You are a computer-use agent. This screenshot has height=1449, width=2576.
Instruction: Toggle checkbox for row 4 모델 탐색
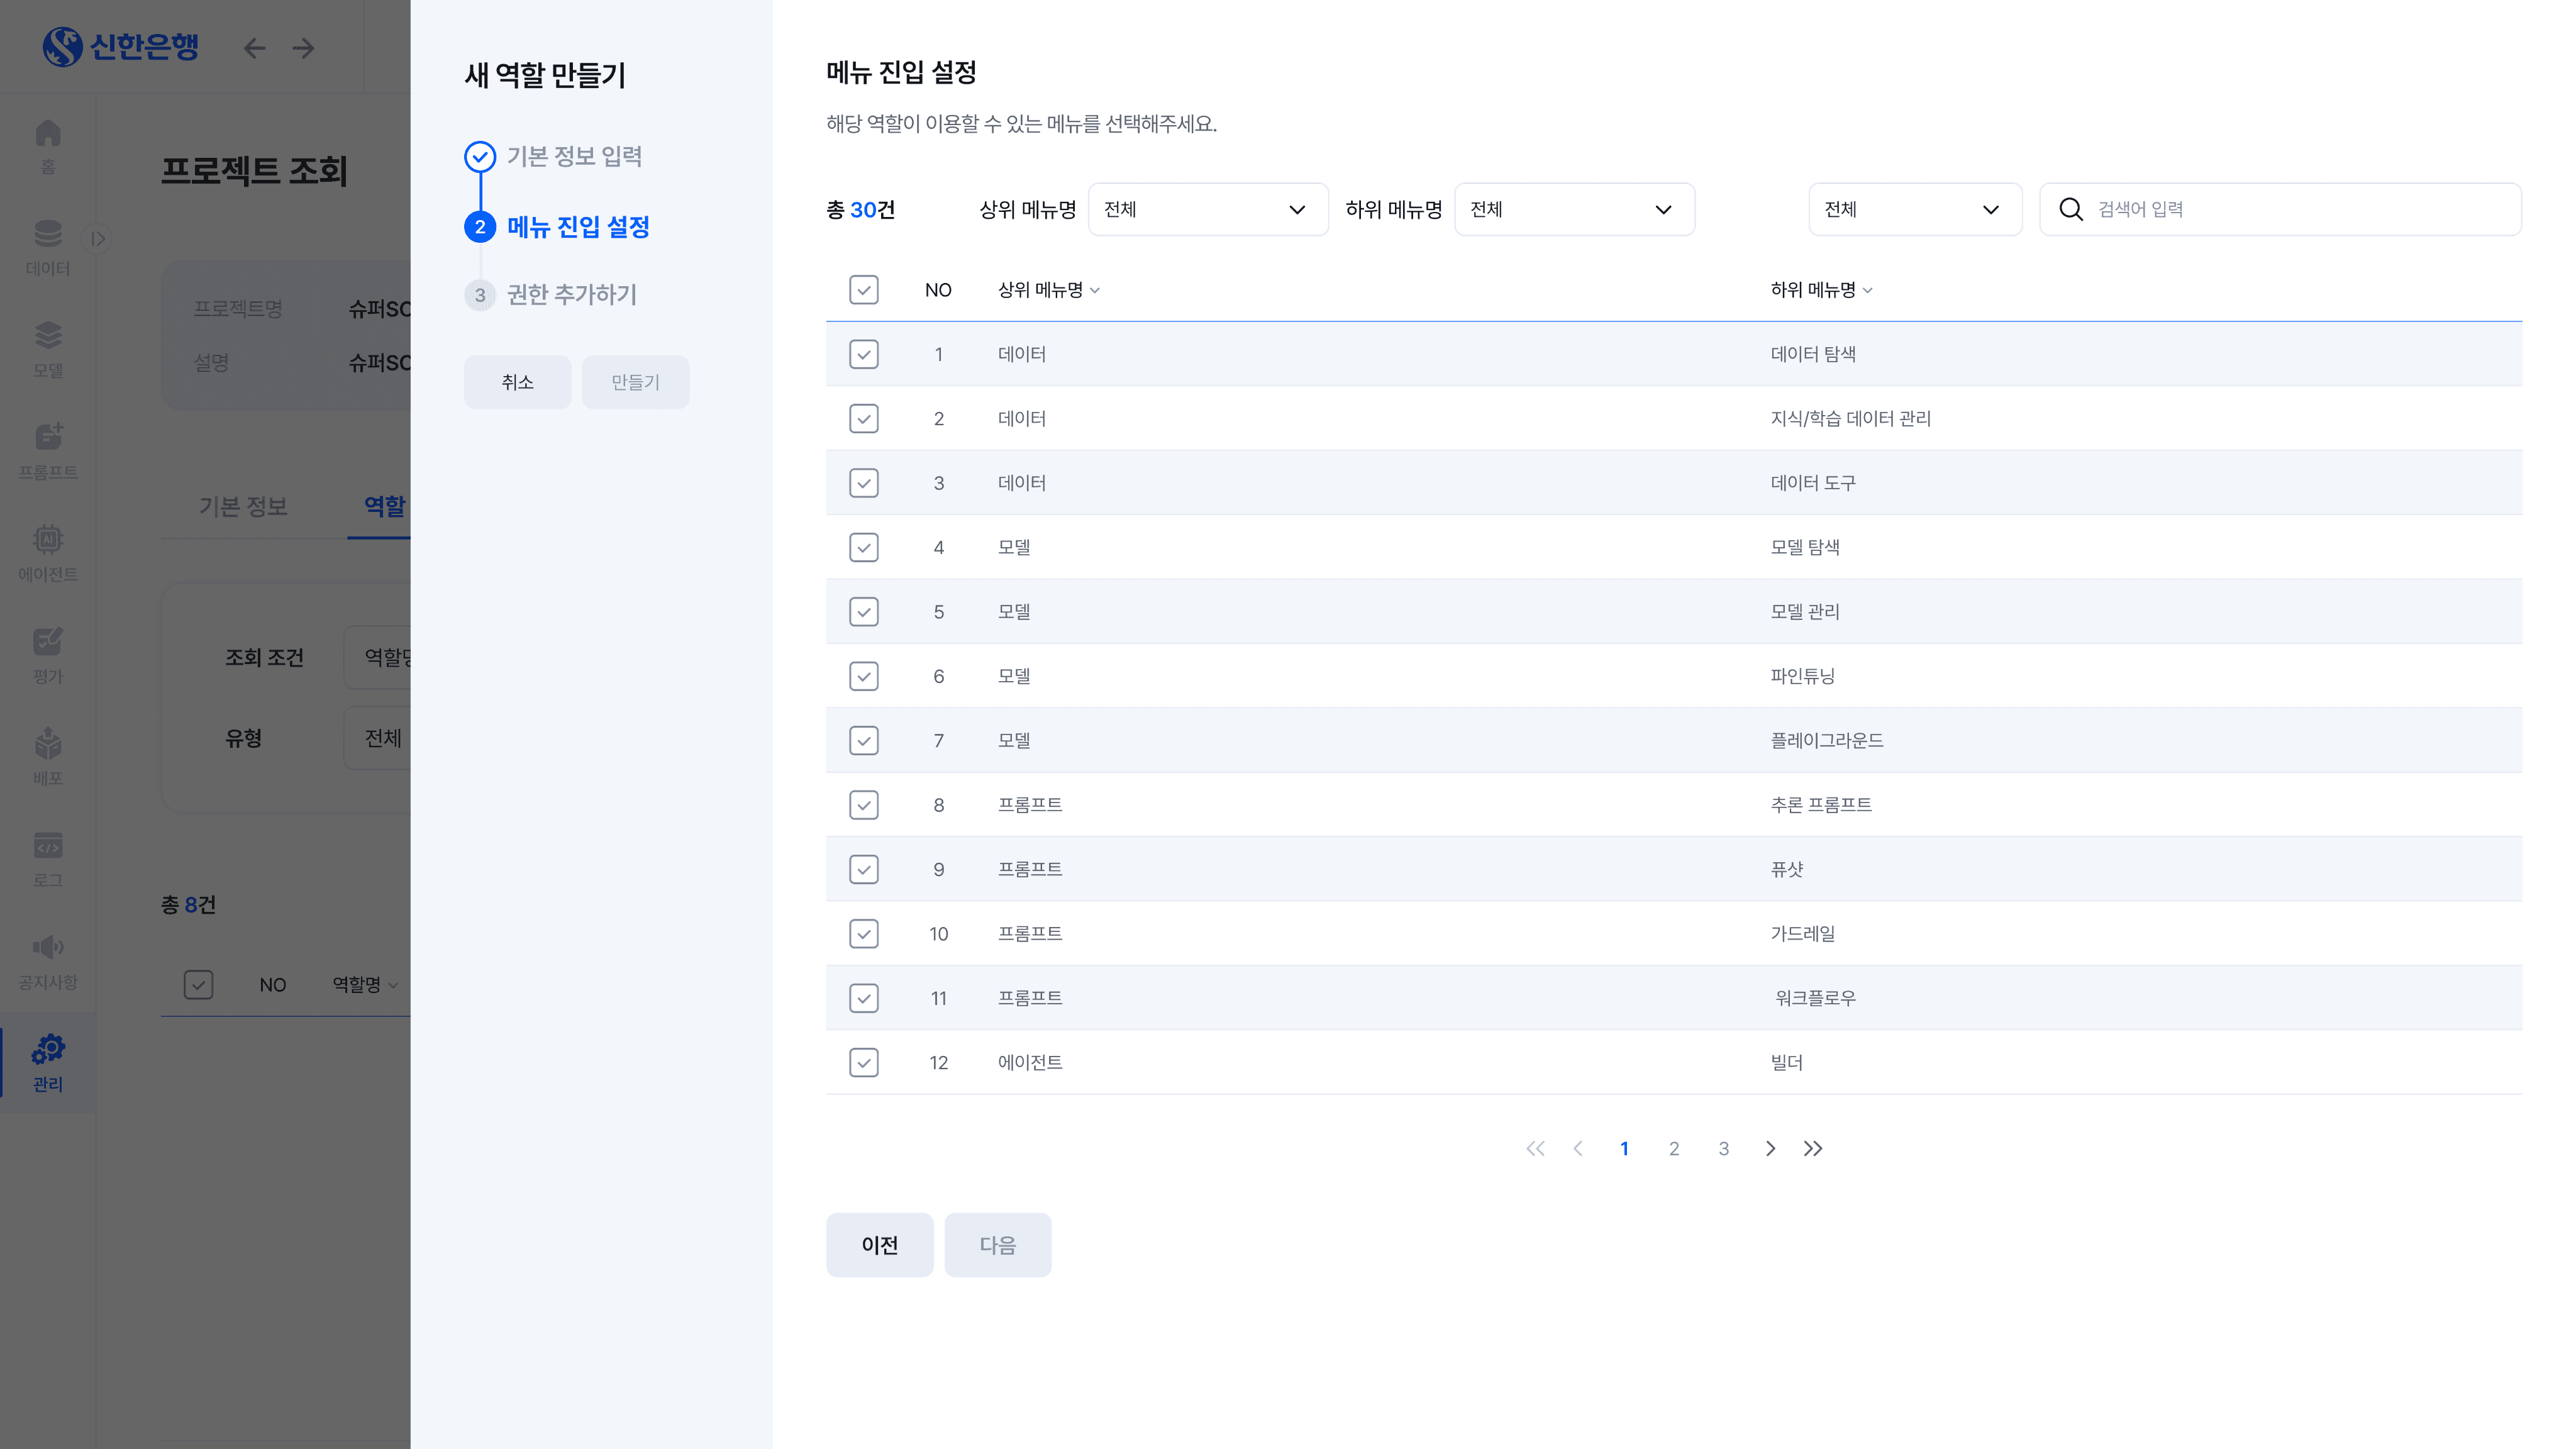pos(863,547)
